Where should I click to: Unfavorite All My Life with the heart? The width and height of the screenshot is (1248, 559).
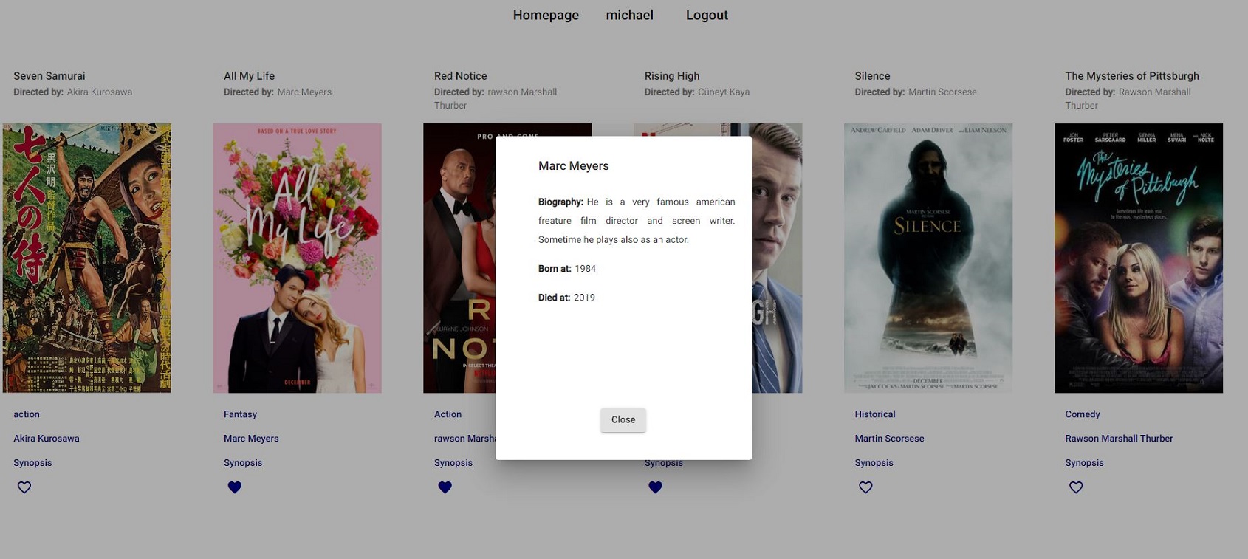[x=235, y=487]
